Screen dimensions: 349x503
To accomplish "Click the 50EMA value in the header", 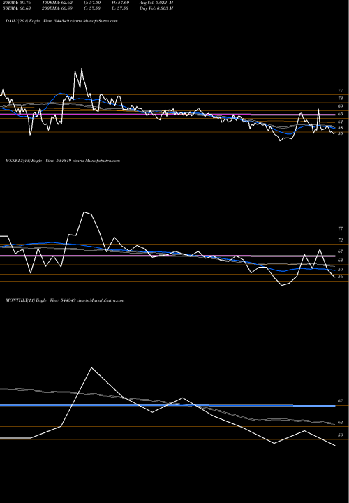I will (x=17, y=8).
